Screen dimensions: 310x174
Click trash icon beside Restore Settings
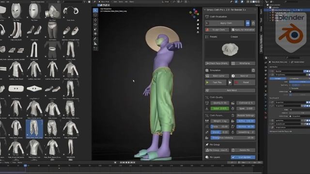pyautogui.click(x=232, y=116)
